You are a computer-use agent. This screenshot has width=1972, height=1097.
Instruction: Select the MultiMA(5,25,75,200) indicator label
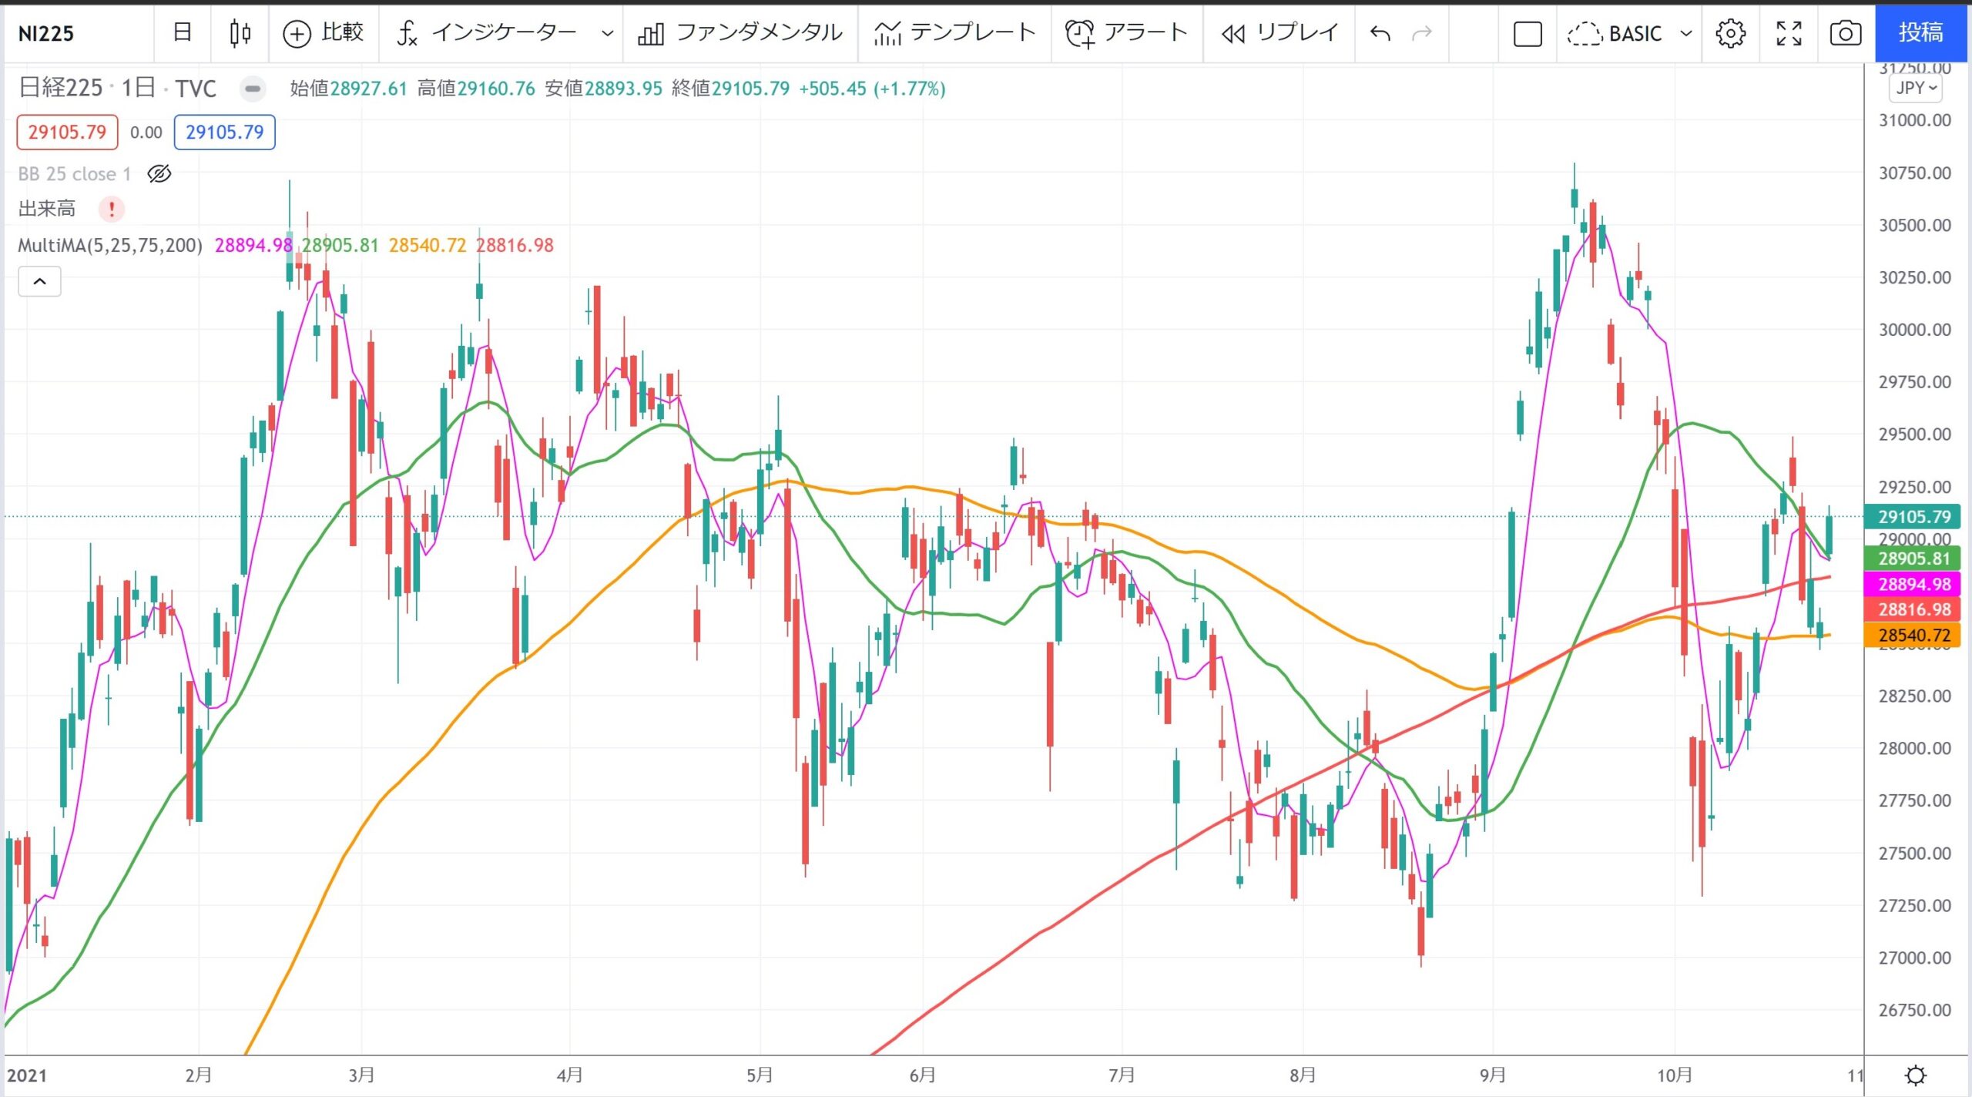coord(110,245)
